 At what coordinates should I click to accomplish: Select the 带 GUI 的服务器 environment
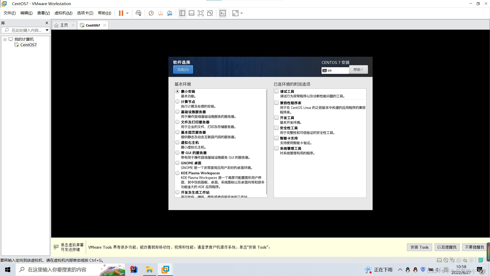point(177,153)
